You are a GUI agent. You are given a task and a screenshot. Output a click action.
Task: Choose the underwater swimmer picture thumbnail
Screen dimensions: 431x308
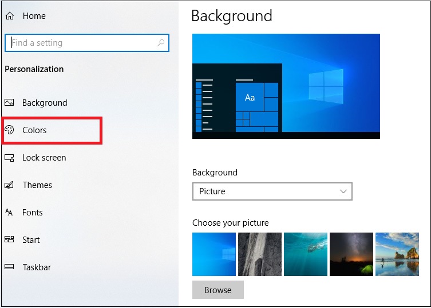click(x=306, y=254)
